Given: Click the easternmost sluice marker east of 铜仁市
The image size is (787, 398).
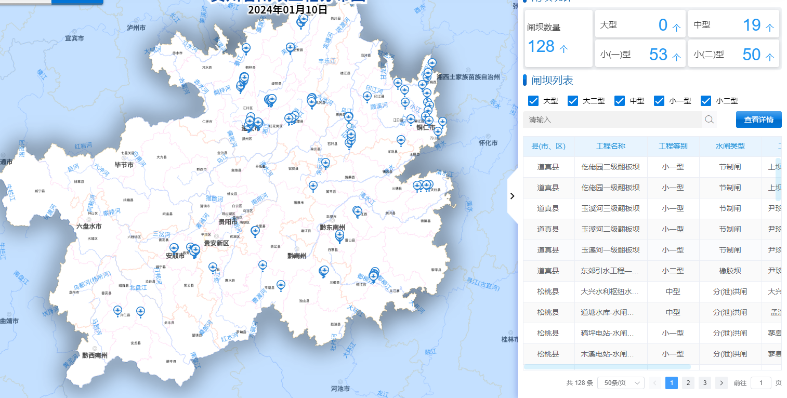Looking at the screenshot, I should [442, 122].
